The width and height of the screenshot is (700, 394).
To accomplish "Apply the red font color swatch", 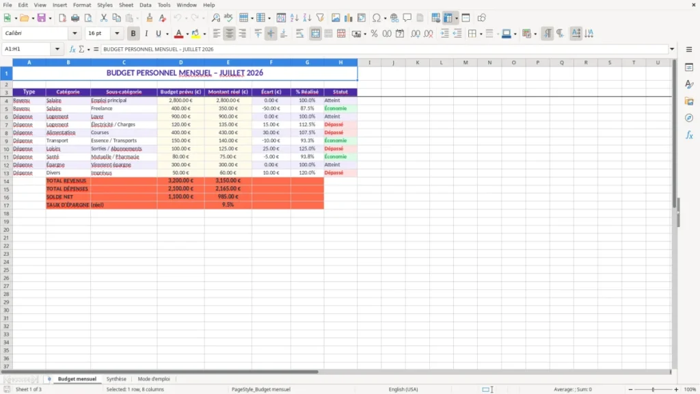I will (x=178, y=34).
